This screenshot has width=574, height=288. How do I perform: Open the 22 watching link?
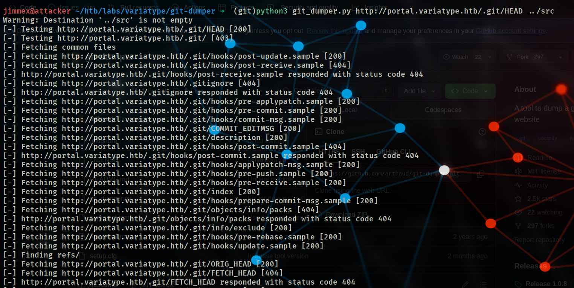[545, 212]
